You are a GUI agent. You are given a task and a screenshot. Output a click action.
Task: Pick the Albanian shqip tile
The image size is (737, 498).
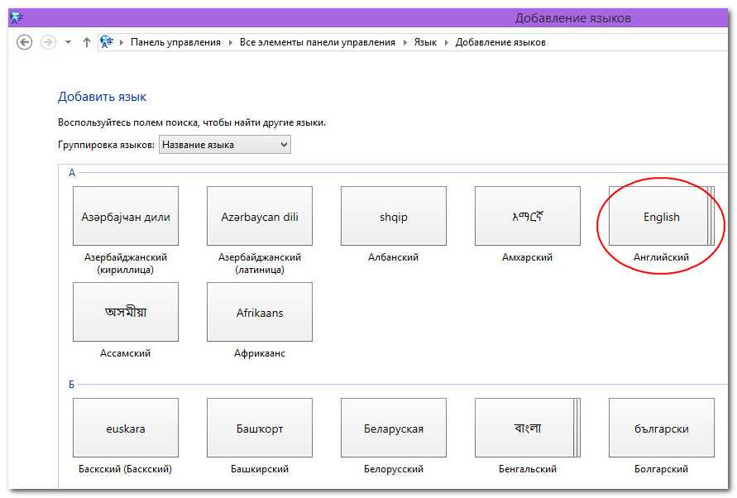click(x=394, y=217)
